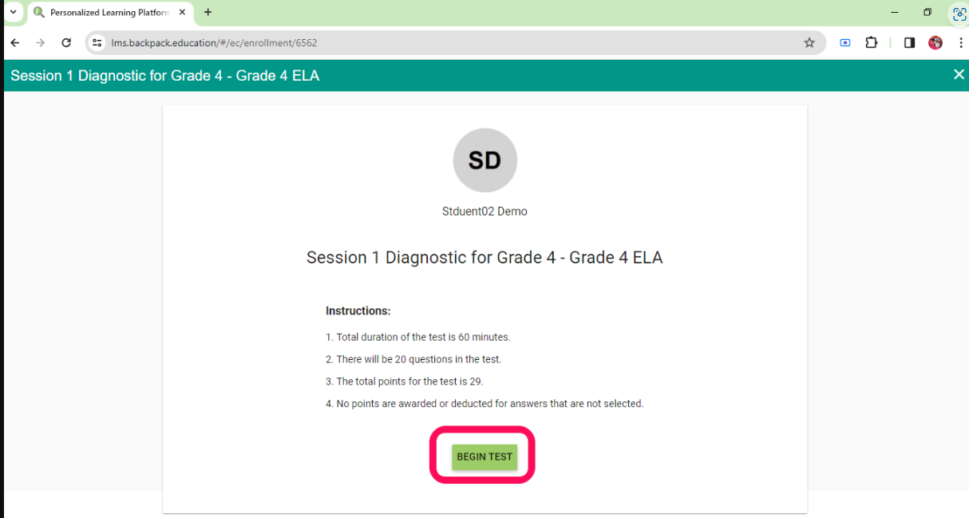This screenshot has width=969, height=518.
Task: Expand the tab search dropdown arrow
Action: [13, 12]
